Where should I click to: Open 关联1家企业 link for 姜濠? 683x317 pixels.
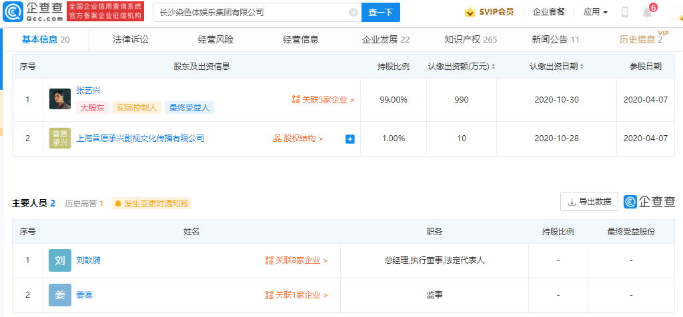click(296, 295)
